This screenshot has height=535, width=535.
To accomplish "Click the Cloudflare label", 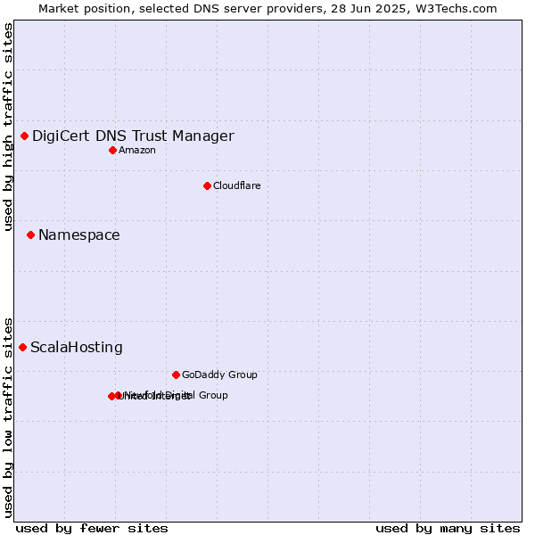I will tap(237, 185).
